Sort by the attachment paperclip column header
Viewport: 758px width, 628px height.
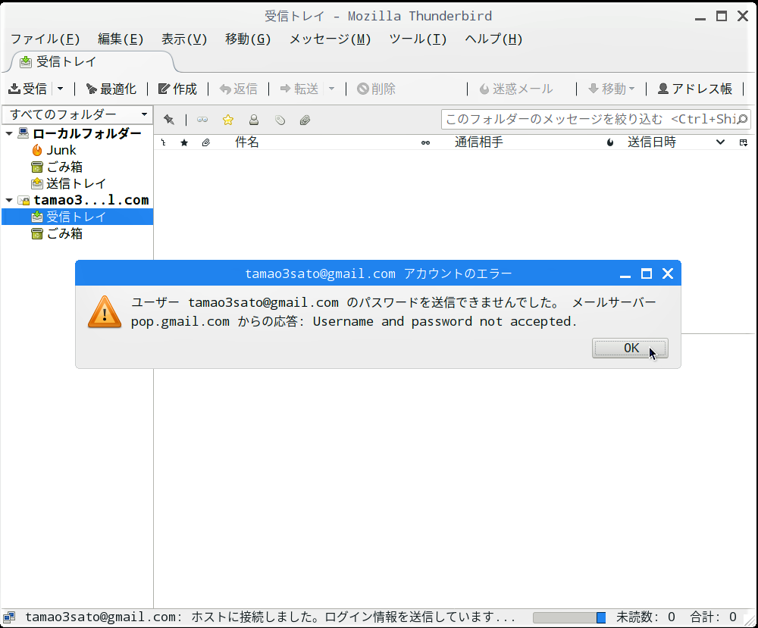coord(206,142)
